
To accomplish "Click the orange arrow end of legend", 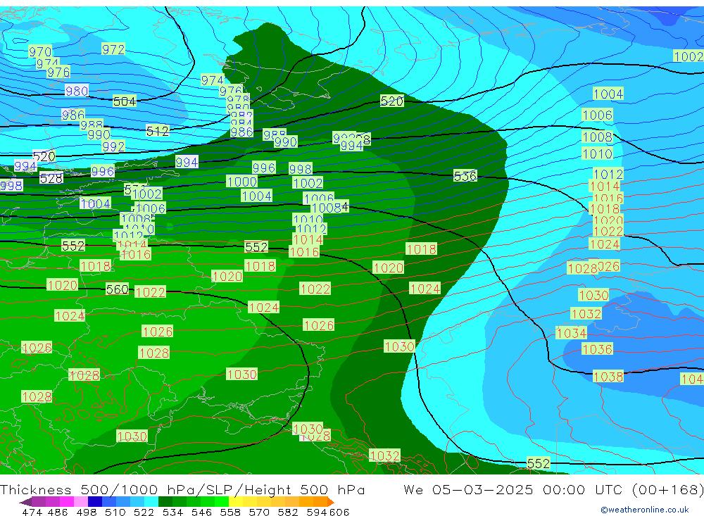I will point(331,502).
